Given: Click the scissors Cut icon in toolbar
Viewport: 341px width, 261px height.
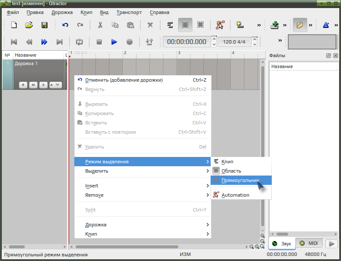Looking at the screenshot, I should tap(100, 25).
